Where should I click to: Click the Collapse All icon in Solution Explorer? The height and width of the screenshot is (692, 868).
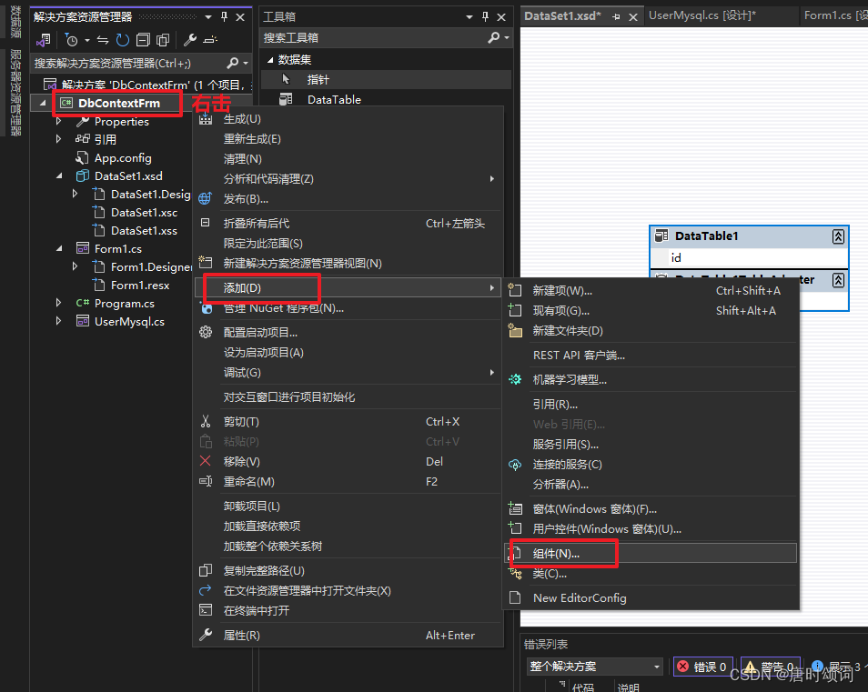[x=143, y=40]
